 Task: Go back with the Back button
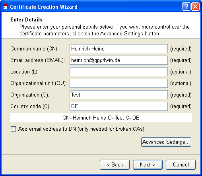(x=115, y=164)
